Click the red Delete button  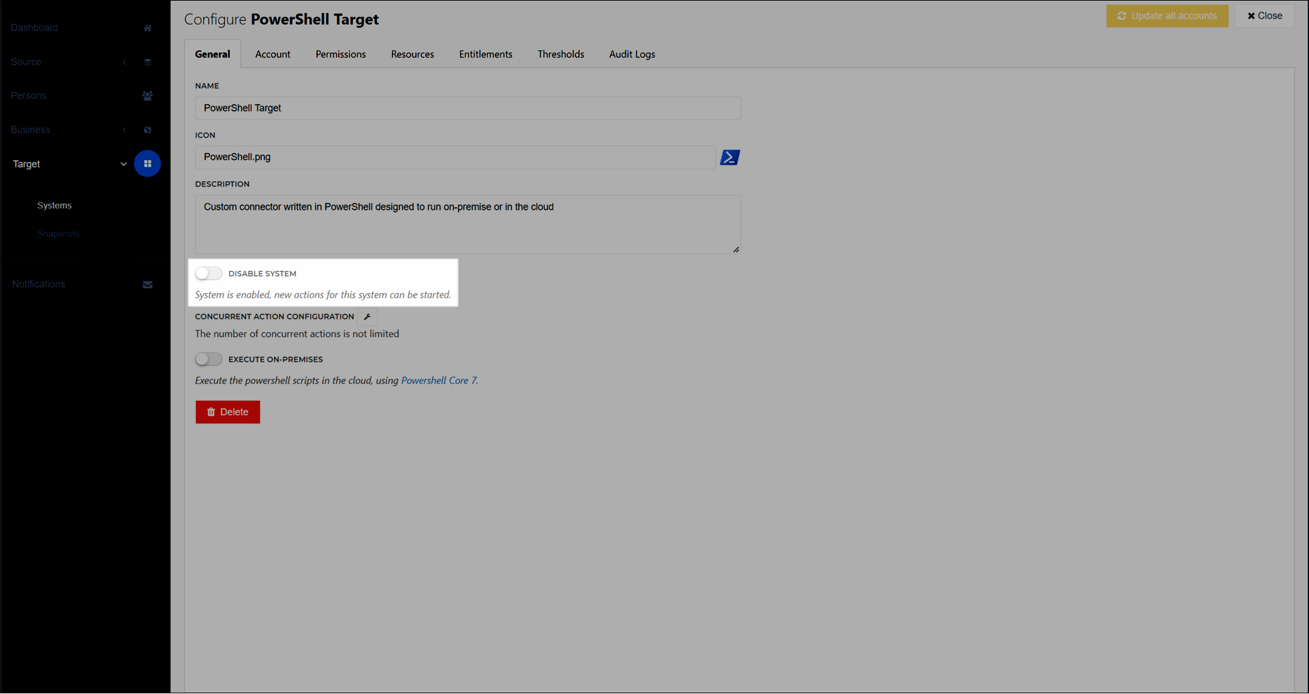coord(228,412)
